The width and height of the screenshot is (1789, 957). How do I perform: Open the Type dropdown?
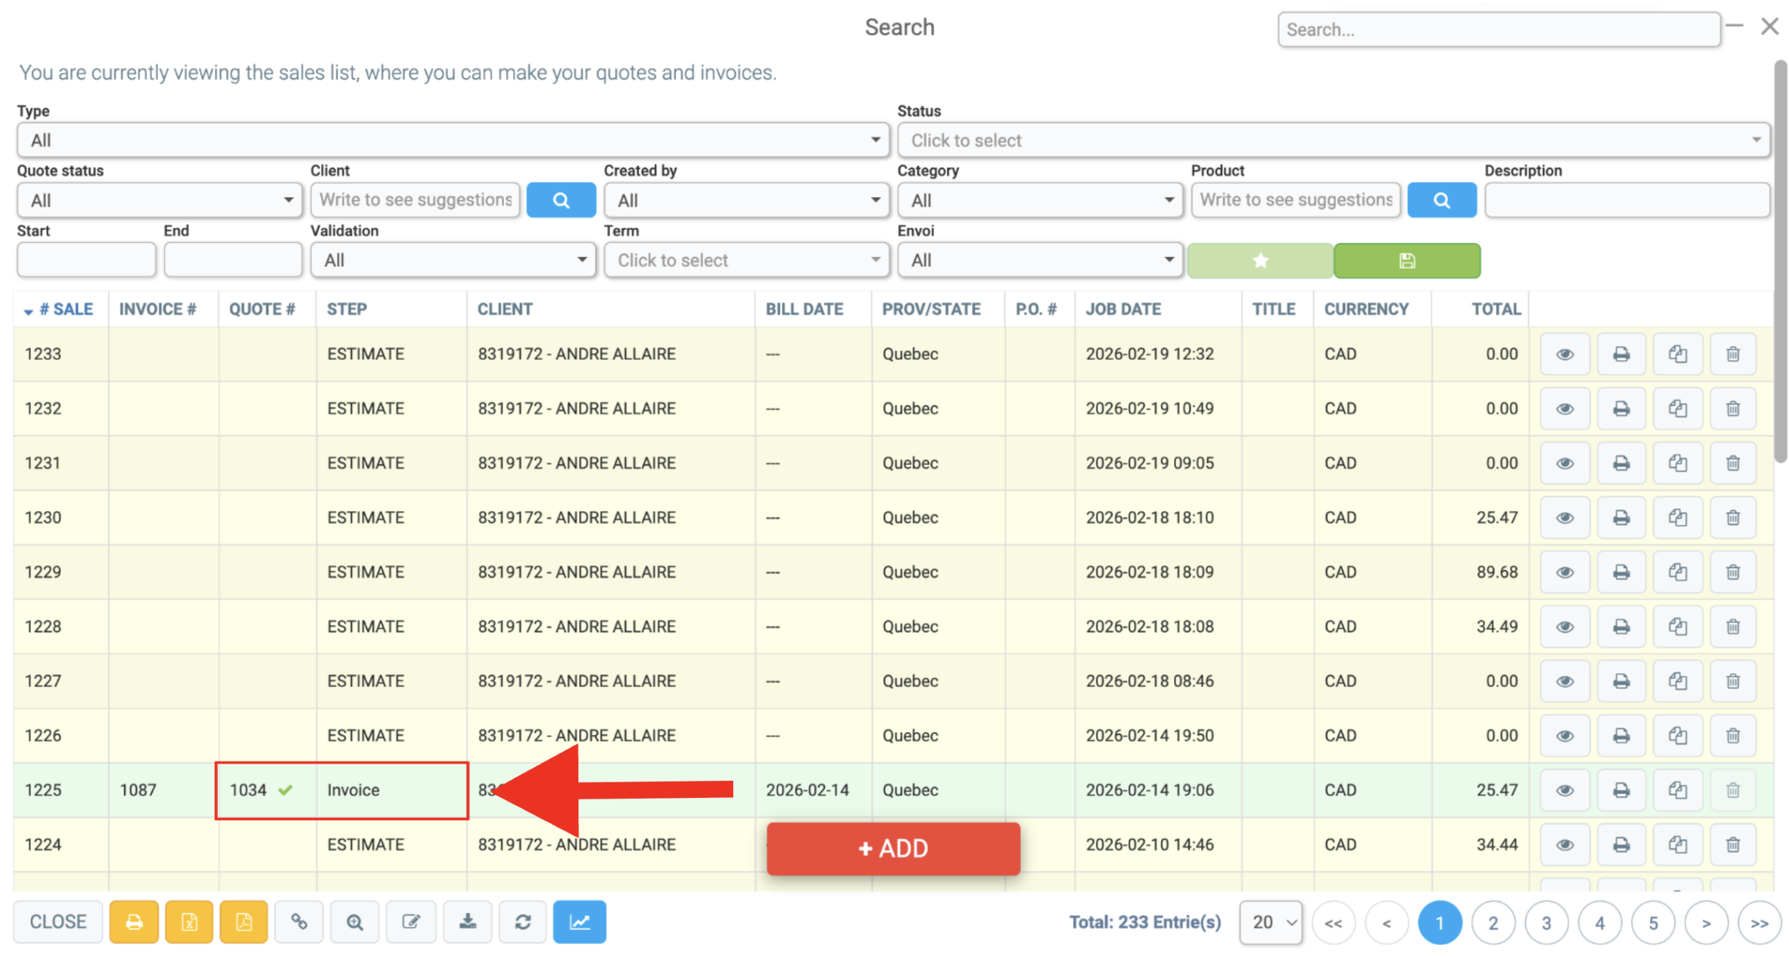click(x=453, y=140)
